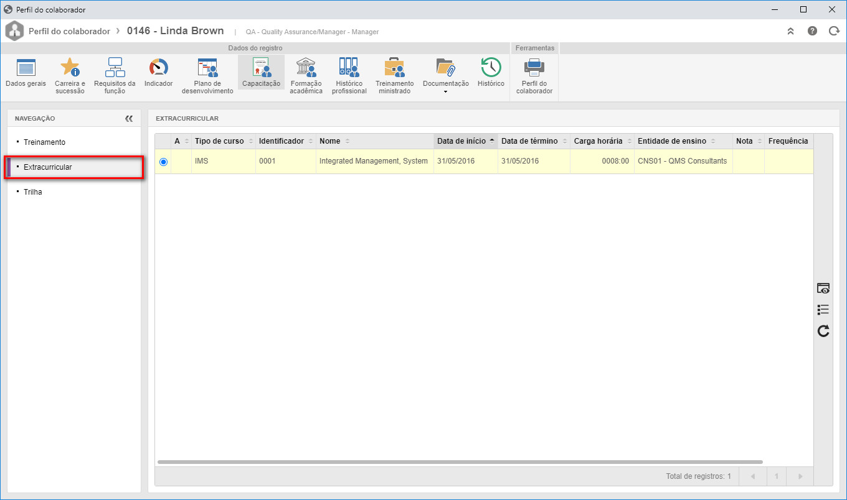Click the list options icon beside grid

click(823, 310)
